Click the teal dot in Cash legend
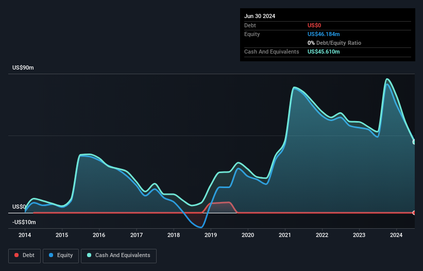Image resolution: width=423 pixels, height=271 pixels. pos(89,256)
